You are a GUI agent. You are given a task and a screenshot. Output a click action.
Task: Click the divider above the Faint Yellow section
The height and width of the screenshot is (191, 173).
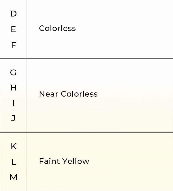pos(86,132)
